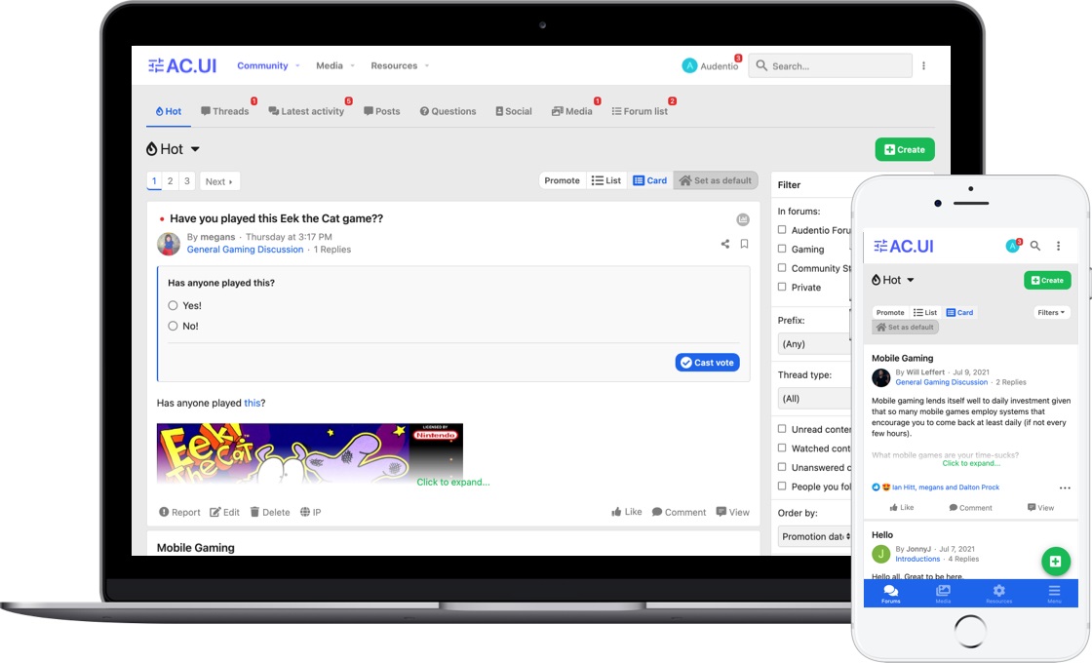Click the share icon on Eek the Cat thread
Image resolution: width=1092 pixels, height=663 pixels.
pos(725,244)
